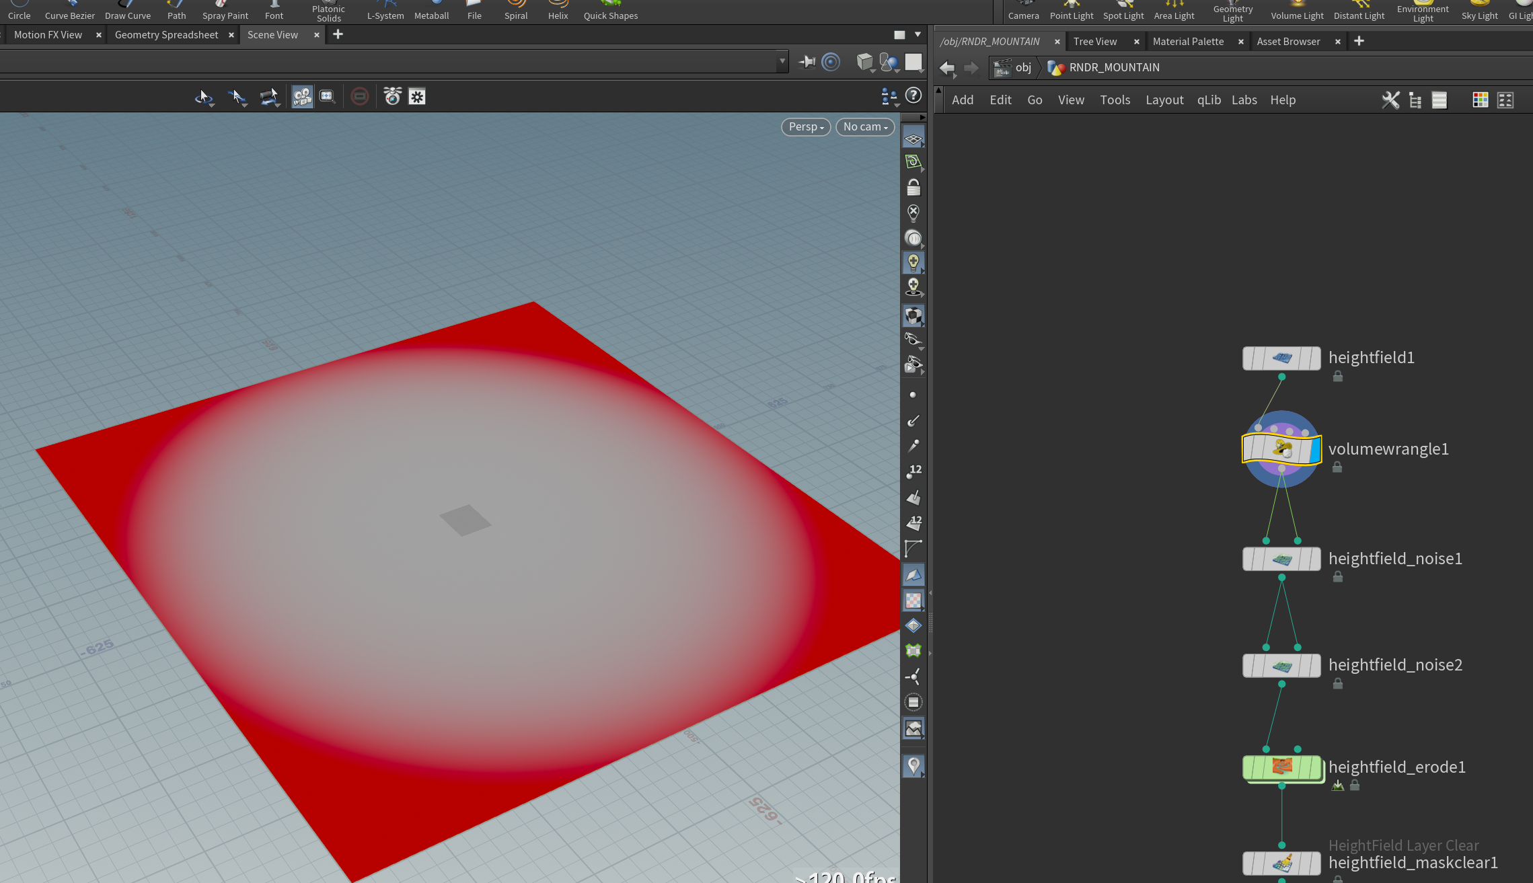This screenshot has width=1533, height=883.
Task: Open the node color palette icon
Action: [x=1480, y=100]
